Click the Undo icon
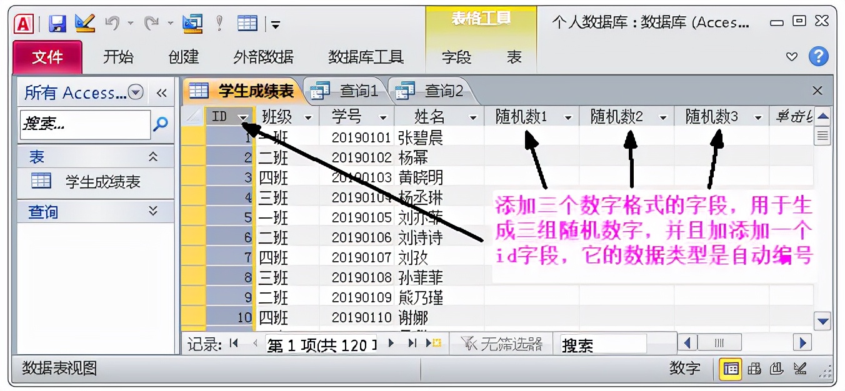This screenshot has height=391, width=845. coord(113,22)
